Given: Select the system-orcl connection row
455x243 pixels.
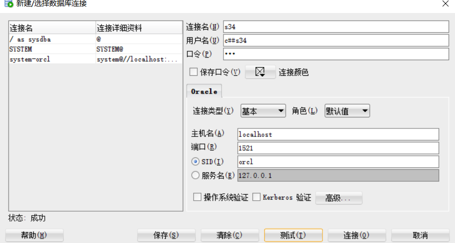Looking at the screenshot, I should coord(96,59).
